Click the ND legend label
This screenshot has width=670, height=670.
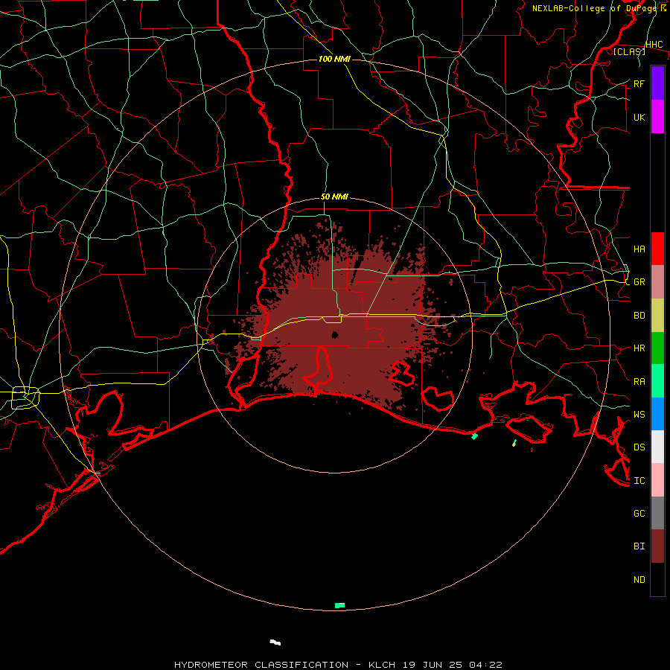(639, 579)
